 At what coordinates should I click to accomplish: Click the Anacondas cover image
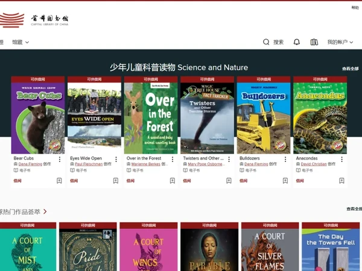point(320,118)
